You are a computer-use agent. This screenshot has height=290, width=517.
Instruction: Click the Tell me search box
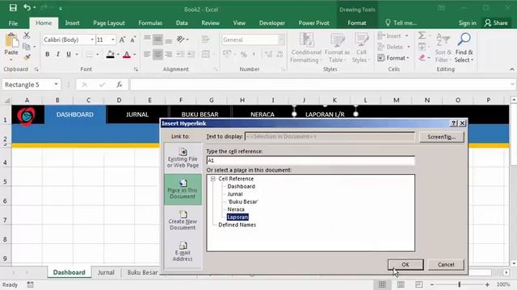pyautogui.click(x=401, y=23)
